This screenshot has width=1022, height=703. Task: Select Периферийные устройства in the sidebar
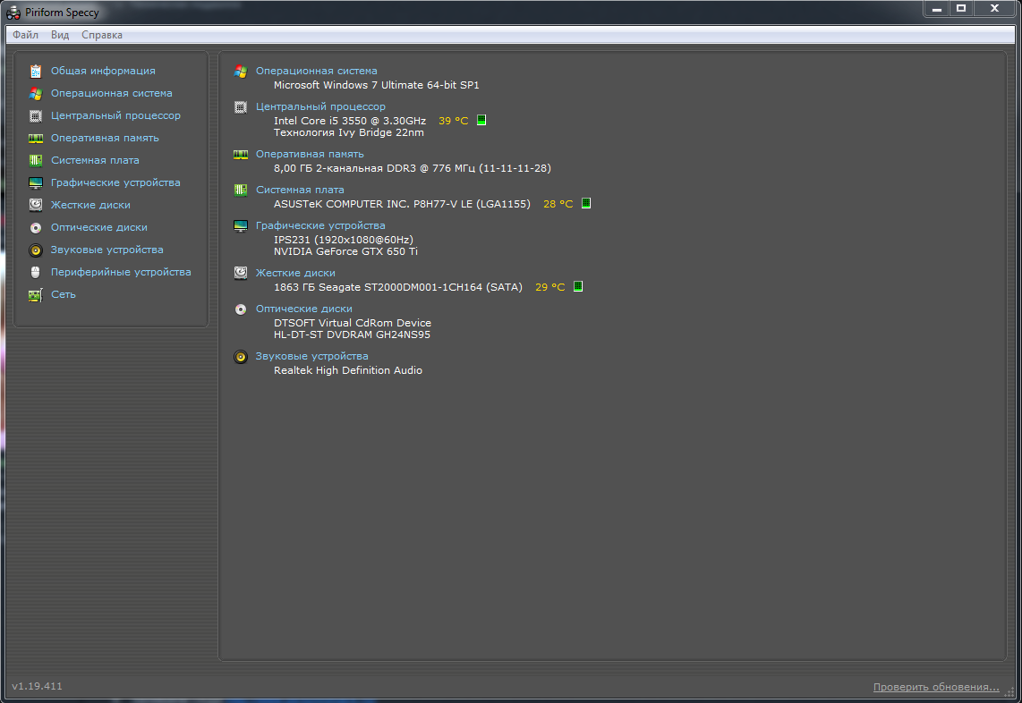click(121, 272)
